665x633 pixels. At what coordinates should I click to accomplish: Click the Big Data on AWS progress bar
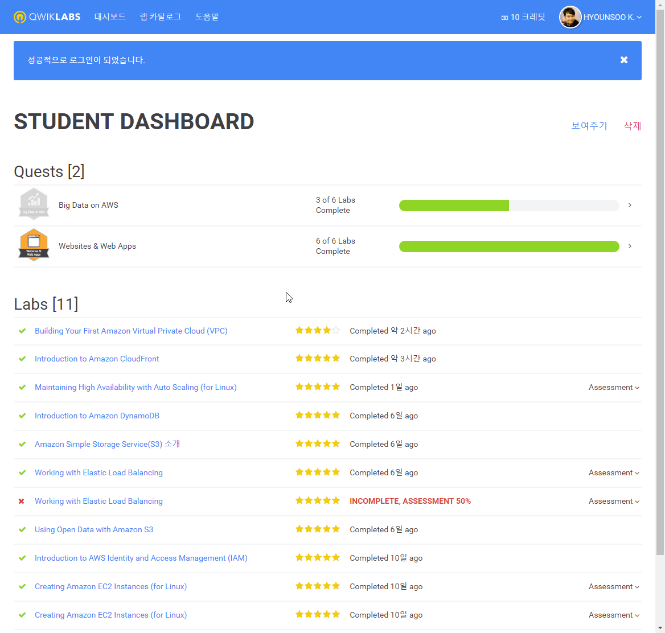pyautogui.click(x=508, y=205)
